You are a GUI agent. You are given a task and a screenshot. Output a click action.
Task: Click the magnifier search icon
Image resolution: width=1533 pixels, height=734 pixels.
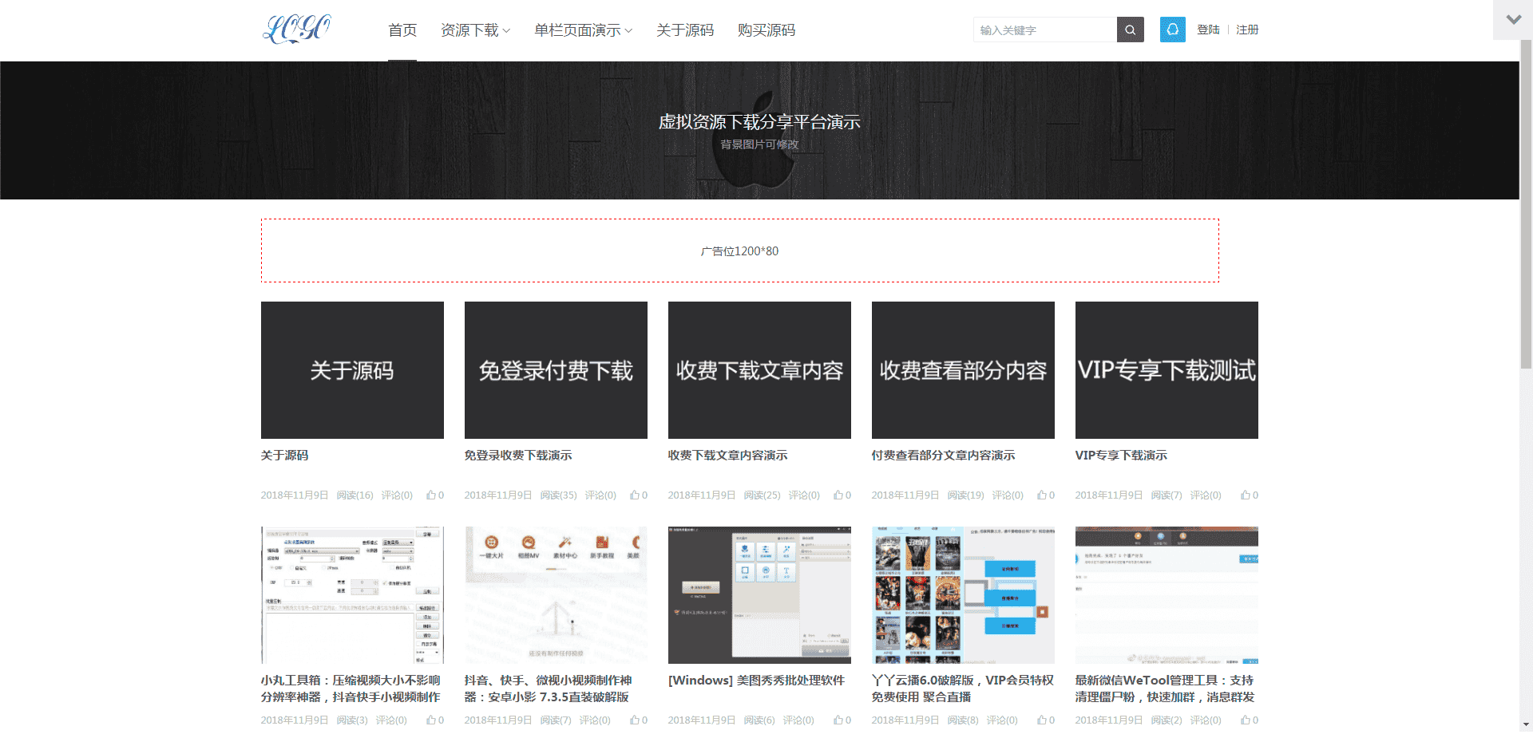tap(1130, 30)
